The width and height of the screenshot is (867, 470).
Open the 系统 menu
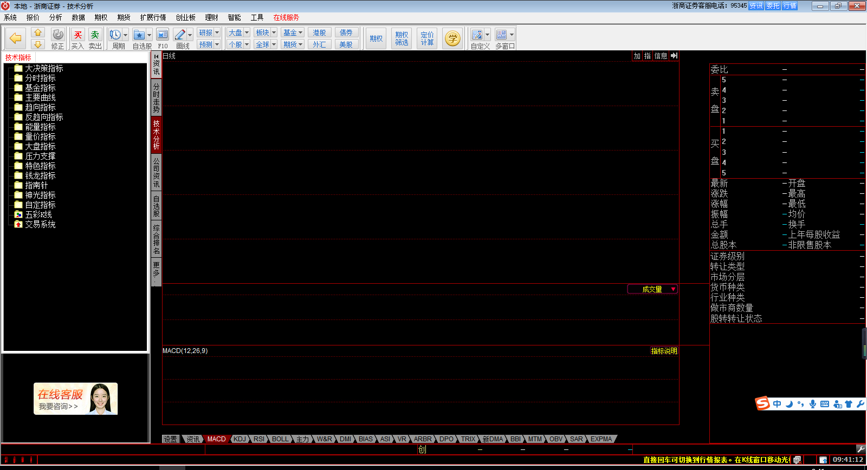point(10,17)
